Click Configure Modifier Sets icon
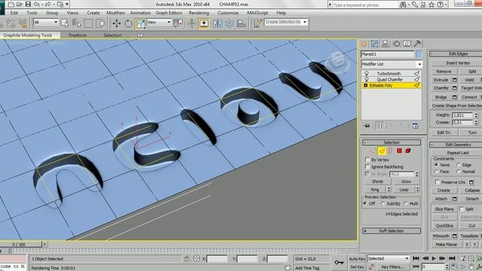 (x=415, y=126)
